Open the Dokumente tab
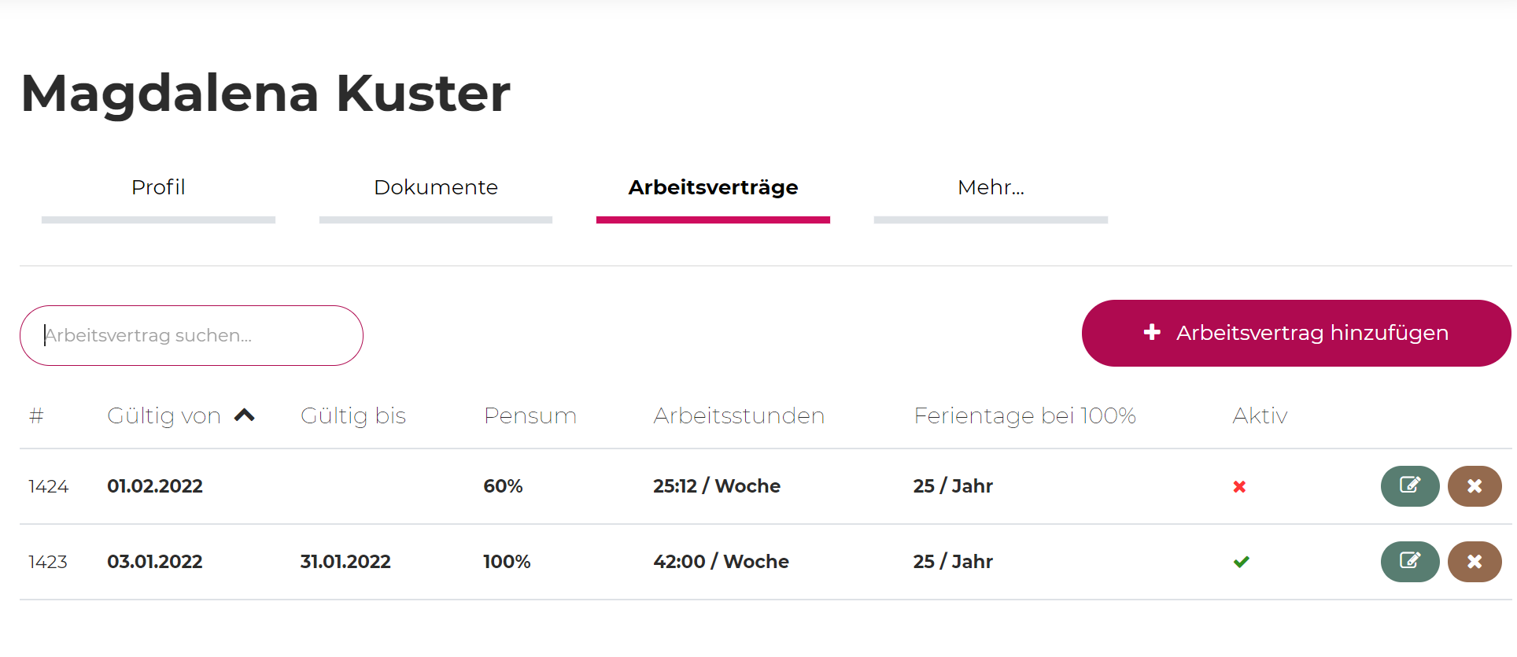Screen dimensions: 1517x657 [x=435, y=187]
